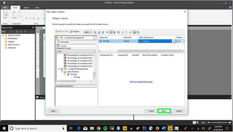The image size is (233, 132).
Task: Click the Next button
Action: [x=164, y=111]
